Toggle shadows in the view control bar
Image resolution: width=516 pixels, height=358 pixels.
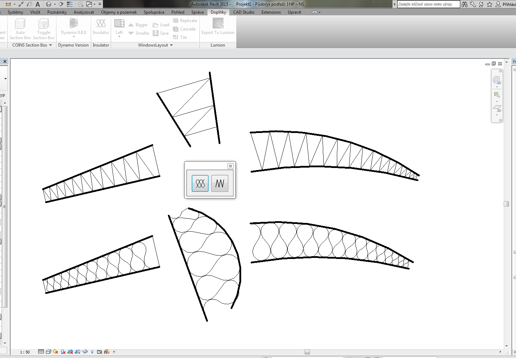[63, 352]
